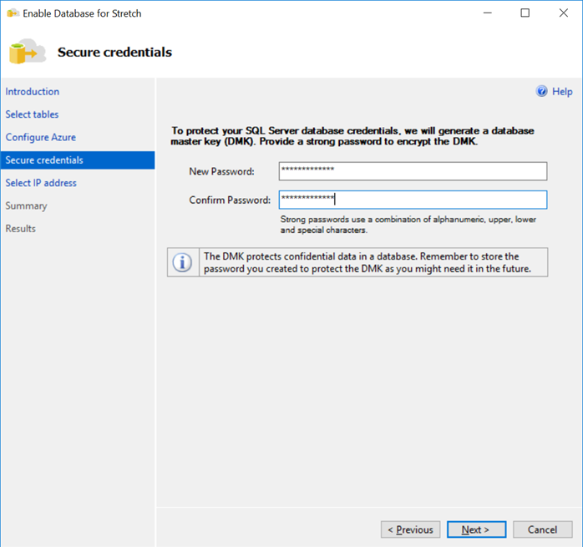Click the title bar Stretch database icon
583x547 pixels.
13,13
